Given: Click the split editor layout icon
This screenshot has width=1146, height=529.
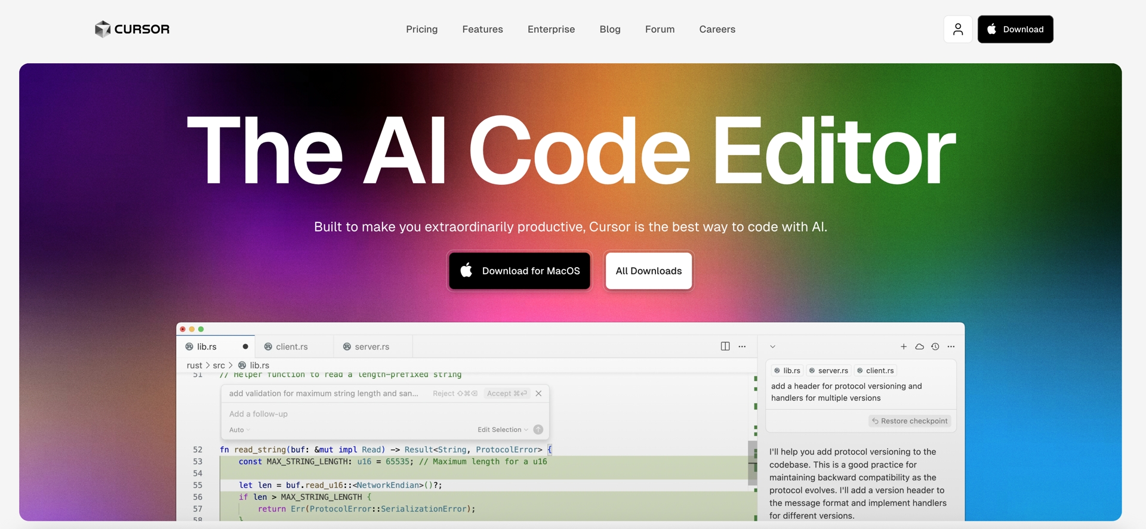Looking at the screenshot, I should click(725, 347).
